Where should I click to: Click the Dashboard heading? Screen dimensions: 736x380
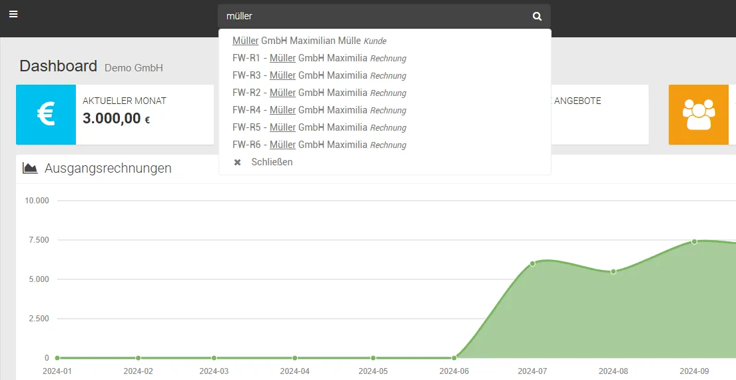[x=58, y=66]
